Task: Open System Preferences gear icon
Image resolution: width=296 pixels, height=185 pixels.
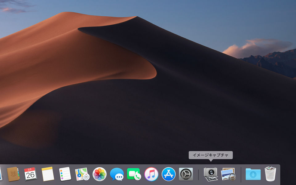Action: click(186, 174)
